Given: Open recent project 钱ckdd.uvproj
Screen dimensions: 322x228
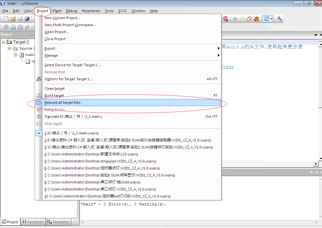Looking at the screenshot, I should [x=128, y=182].
